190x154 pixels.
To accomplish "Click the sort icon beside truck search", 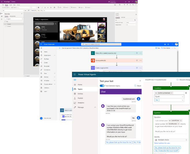I will 56,24.
